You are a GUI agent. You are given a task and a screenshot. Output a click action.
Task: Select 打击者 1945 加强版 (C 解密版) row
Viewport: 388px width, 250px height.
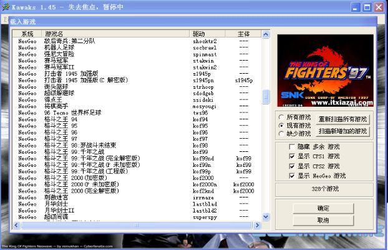tap(137, 81)
